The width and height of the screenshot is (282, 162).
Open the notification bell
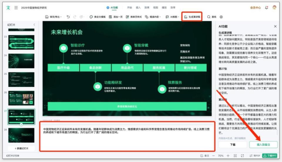click(266, 8)
